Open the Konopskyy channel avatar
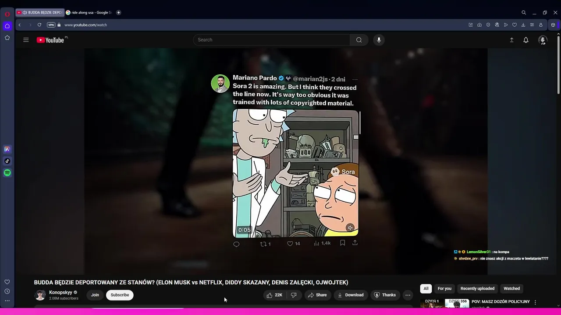Viewport: 561px width, 315px height. (40, 295)
